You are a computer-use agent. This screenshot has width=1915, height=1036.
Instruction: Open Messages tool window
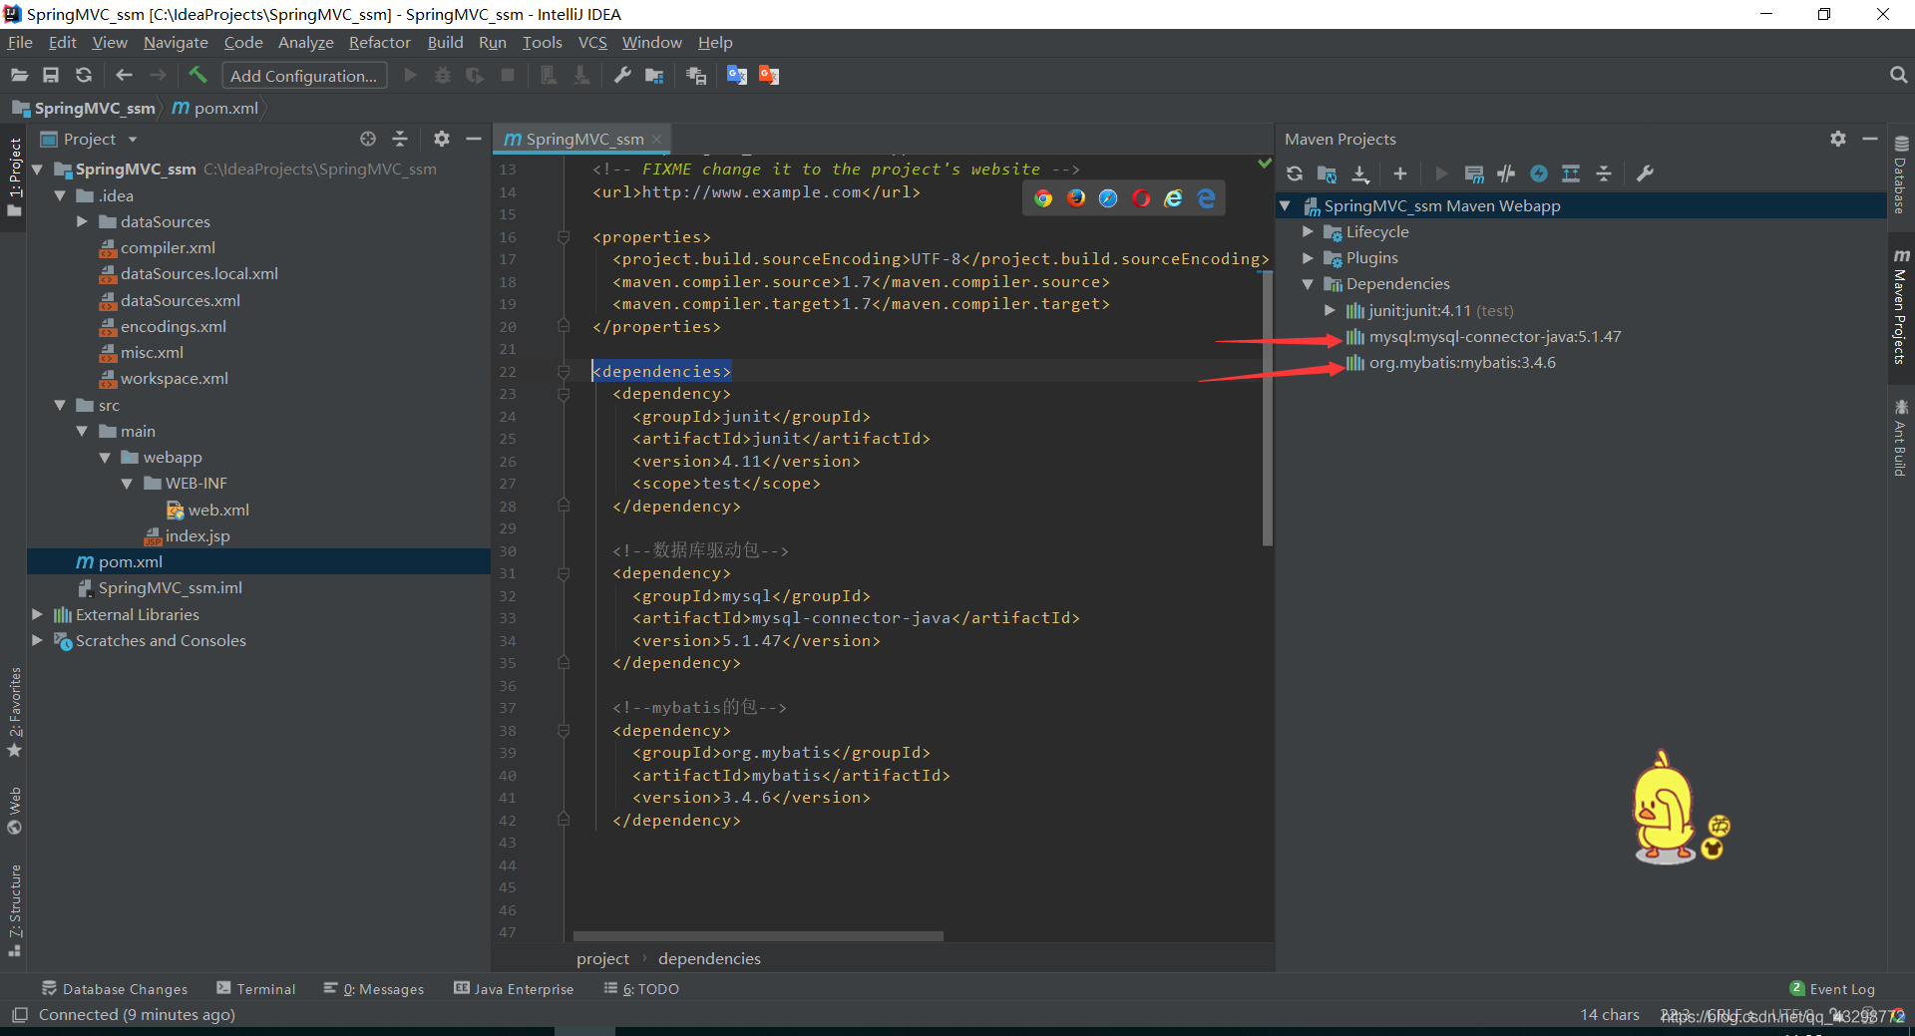pyautogui.click(x=374, y=988)
